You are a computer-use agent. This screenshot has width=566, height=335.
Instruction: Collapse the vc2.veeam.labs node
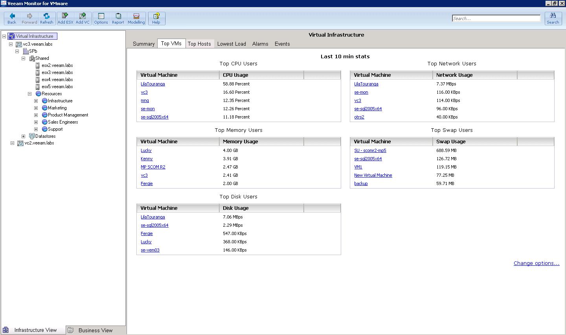[x=13, y=143]
